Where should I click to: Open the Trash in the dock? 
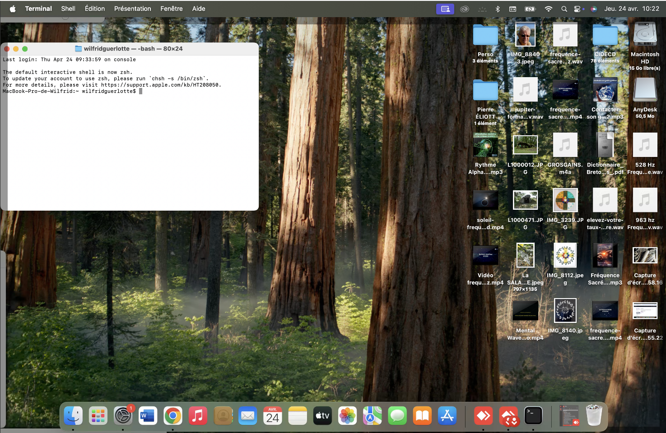point(594,415)
